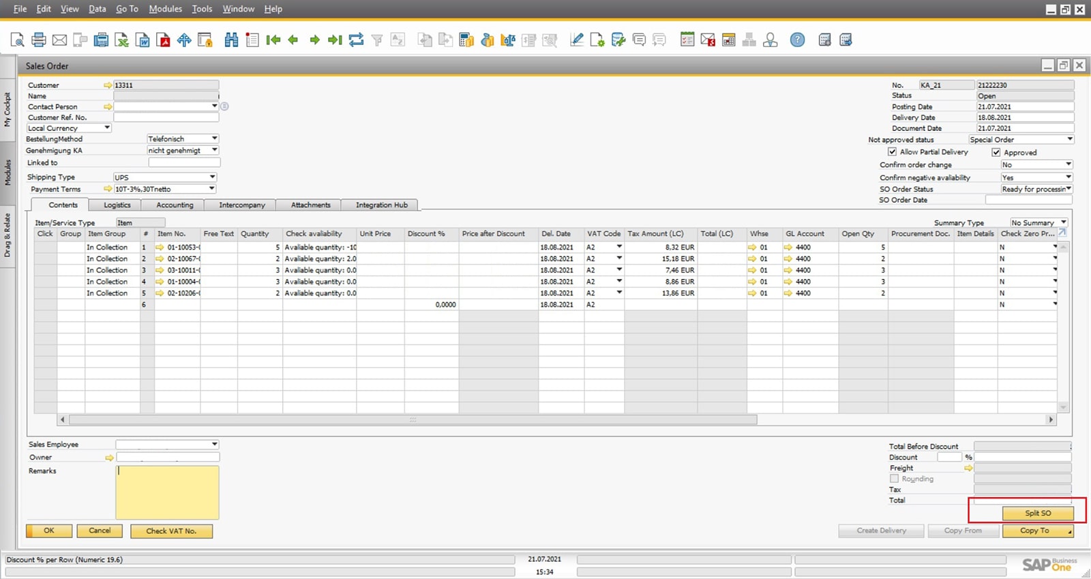Switch to the Accounting tab
The width and height of the screenshot is (1091, 579).
pos(175,205)
